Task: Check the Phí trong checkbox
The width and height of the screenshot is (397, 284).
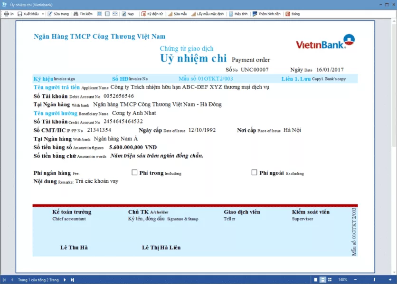Action: [x=134, y=173]
